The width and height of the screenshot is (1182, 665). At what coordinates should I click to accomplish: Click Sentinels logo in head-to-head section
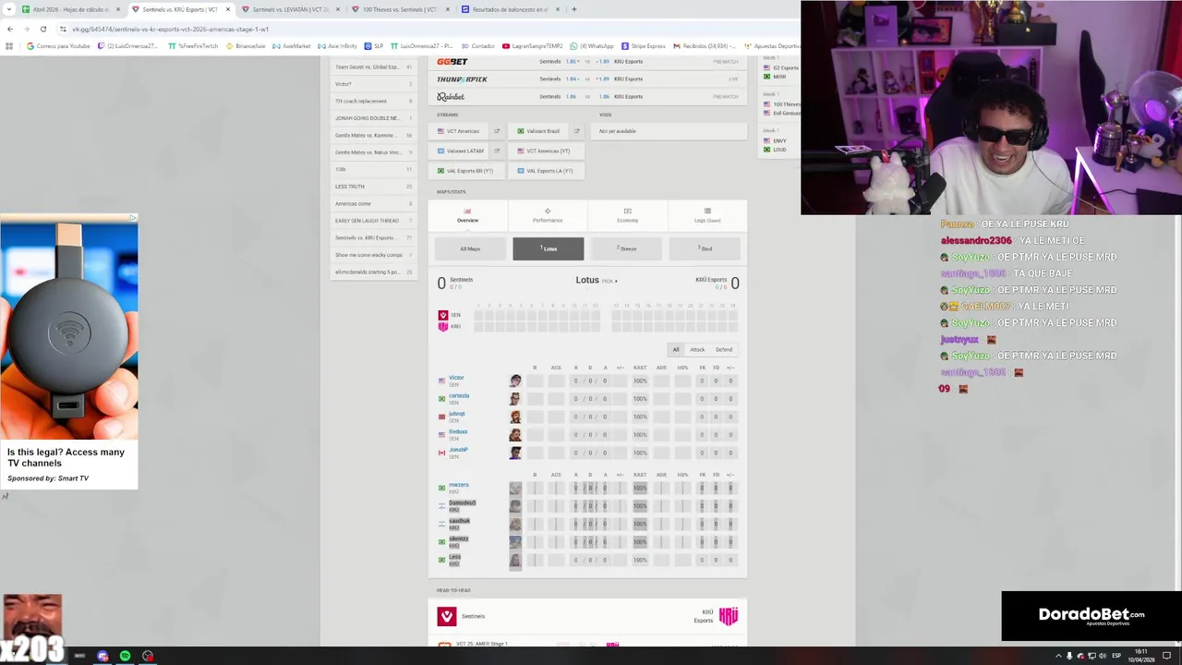coord(447,616)
